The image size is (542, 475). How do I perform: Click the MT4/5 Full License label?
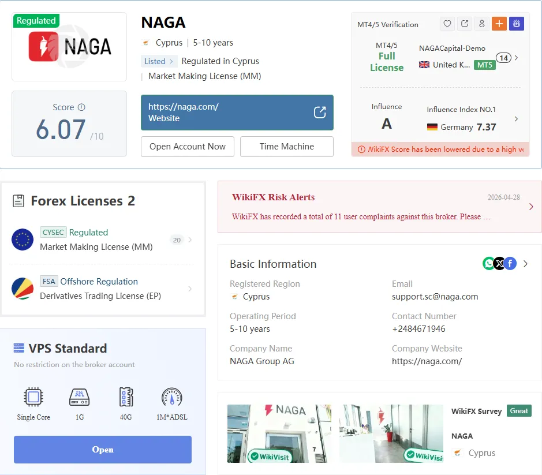pyautogui.click(x=387, y=57)
